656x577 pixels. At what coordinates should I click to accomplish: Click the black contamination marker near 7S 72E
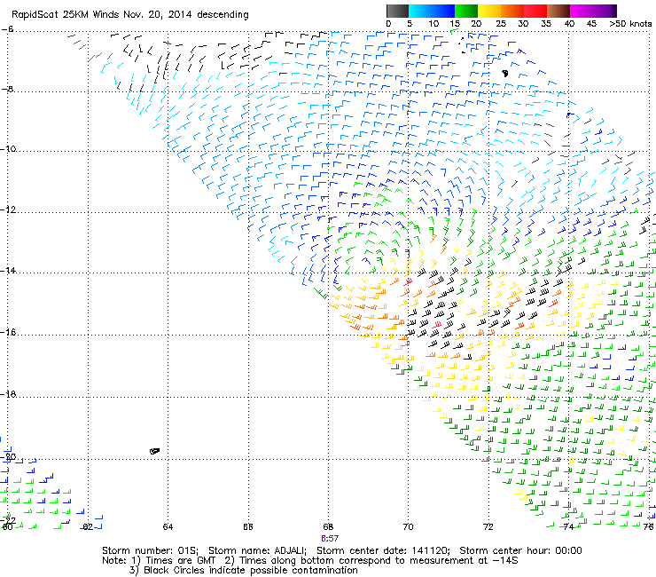tap(505, 74)
